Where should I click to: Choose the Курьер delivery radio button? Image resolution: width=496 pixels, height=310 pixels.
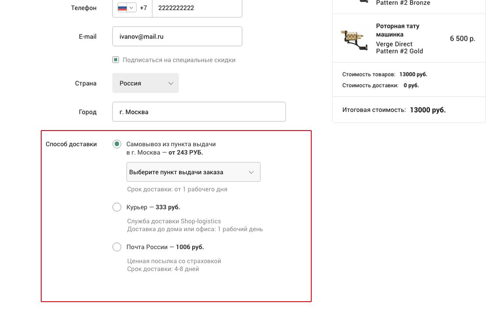117,207
